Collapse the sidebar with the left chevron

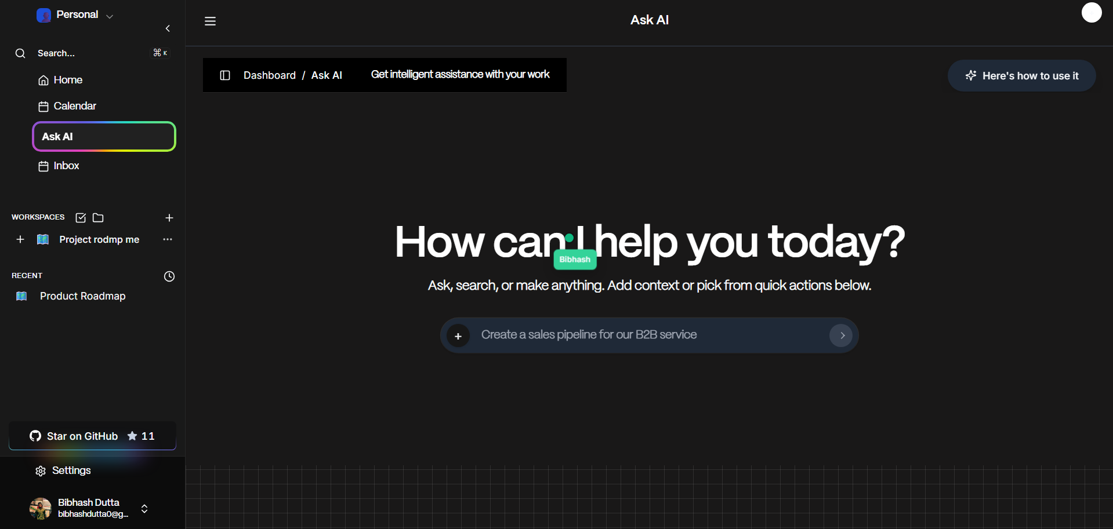click(x=168, y=28)
